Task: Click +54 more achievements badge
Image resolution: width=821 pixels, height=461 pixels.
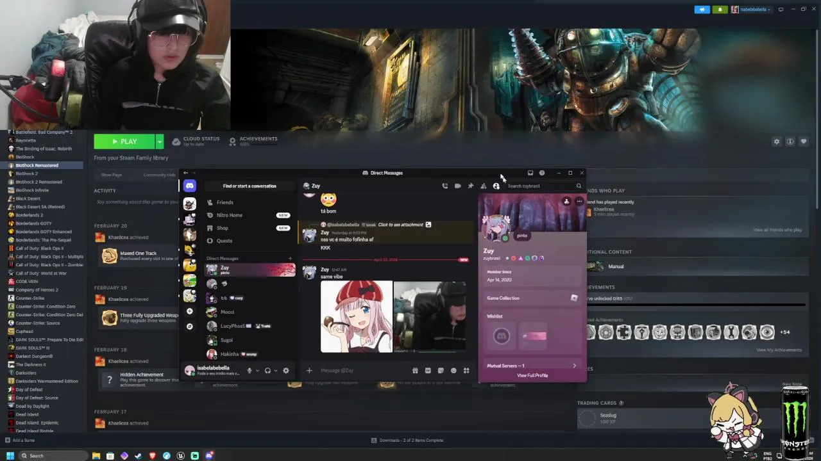Action: [x=785, y=332]
